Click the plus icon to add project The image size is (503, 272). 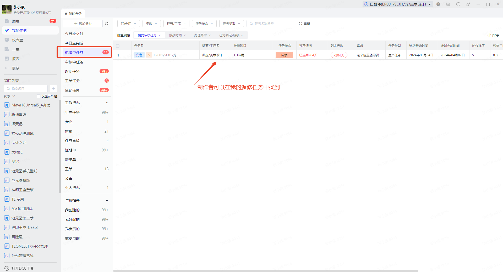[53, 89]
